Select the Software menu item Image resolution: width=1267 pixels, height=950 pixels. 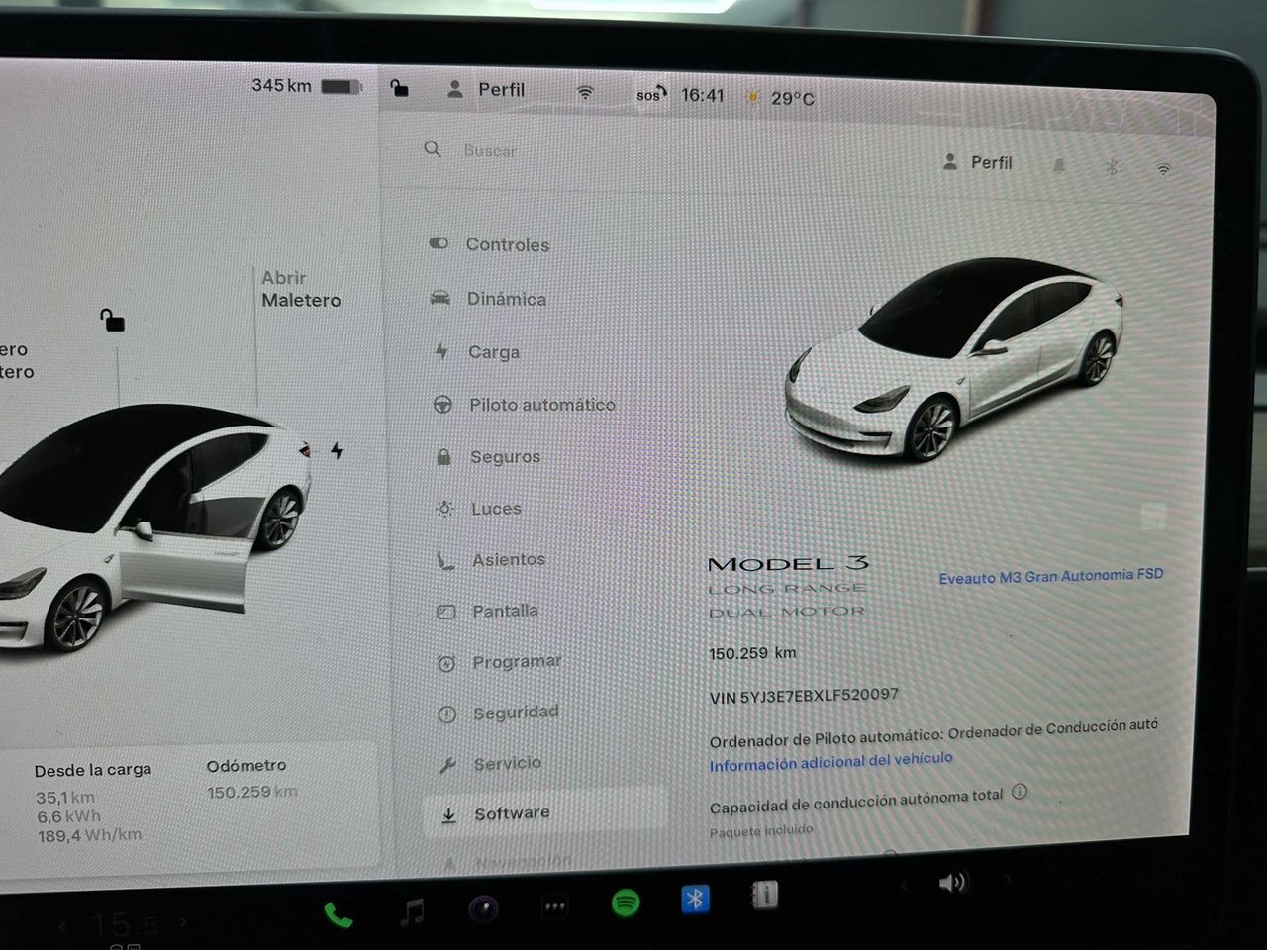tap(544, 812)
